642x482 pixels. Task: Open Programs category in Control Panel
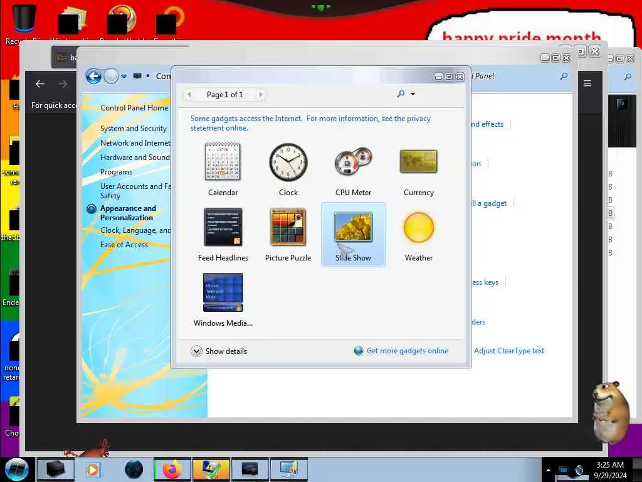(116, 172)
